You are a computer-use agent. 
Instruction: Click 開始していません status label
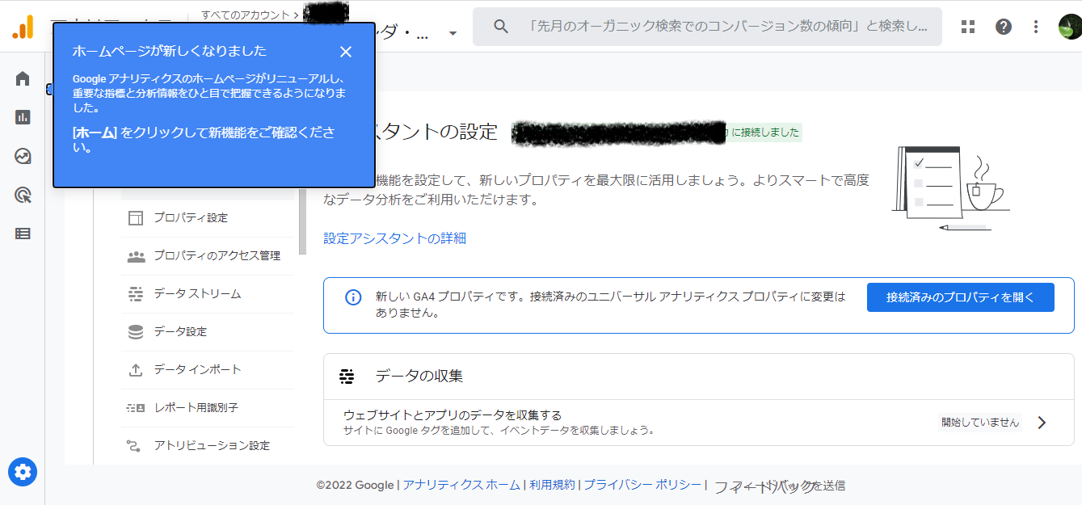click(980, 423)
